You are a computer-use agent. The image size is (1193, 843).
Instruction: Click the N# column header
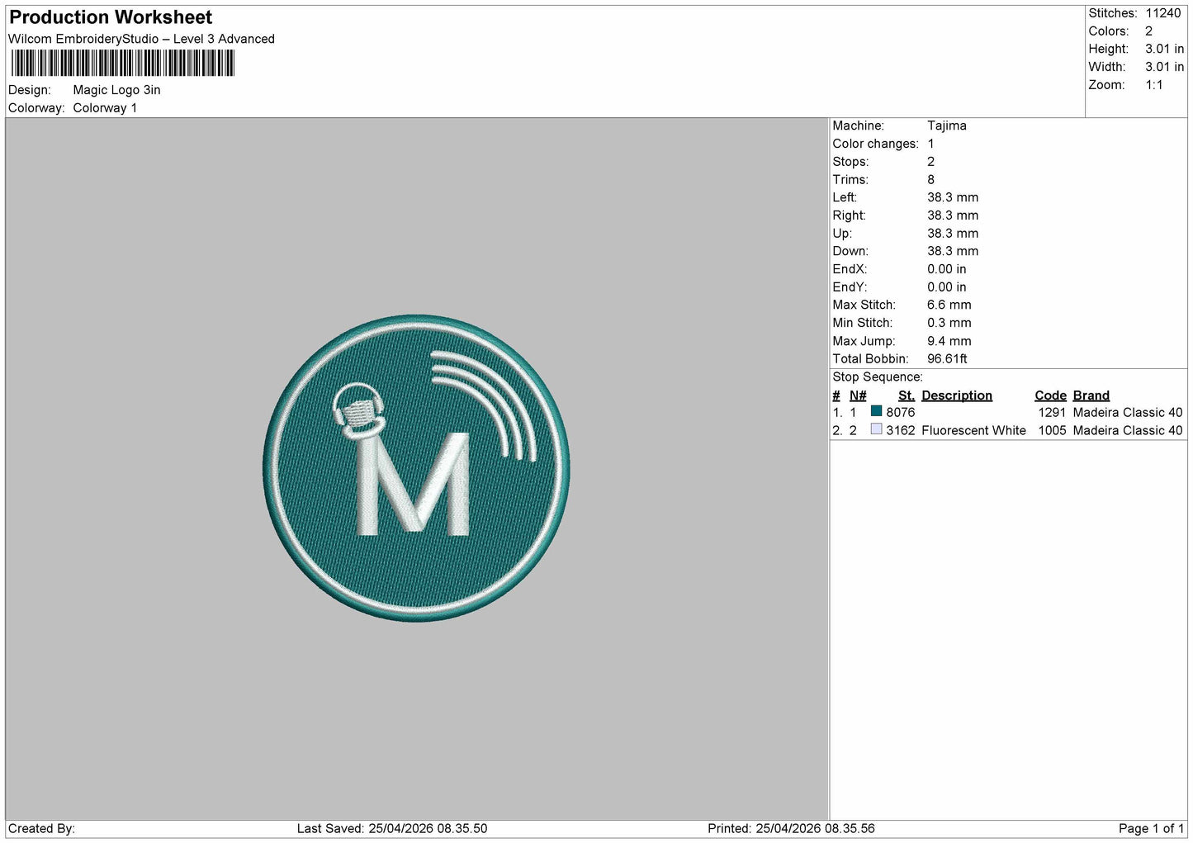point(858,395)
